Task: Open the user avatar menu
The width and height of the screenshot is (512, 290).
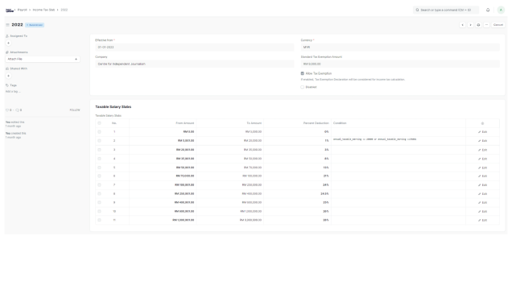Action: [501, 10]
